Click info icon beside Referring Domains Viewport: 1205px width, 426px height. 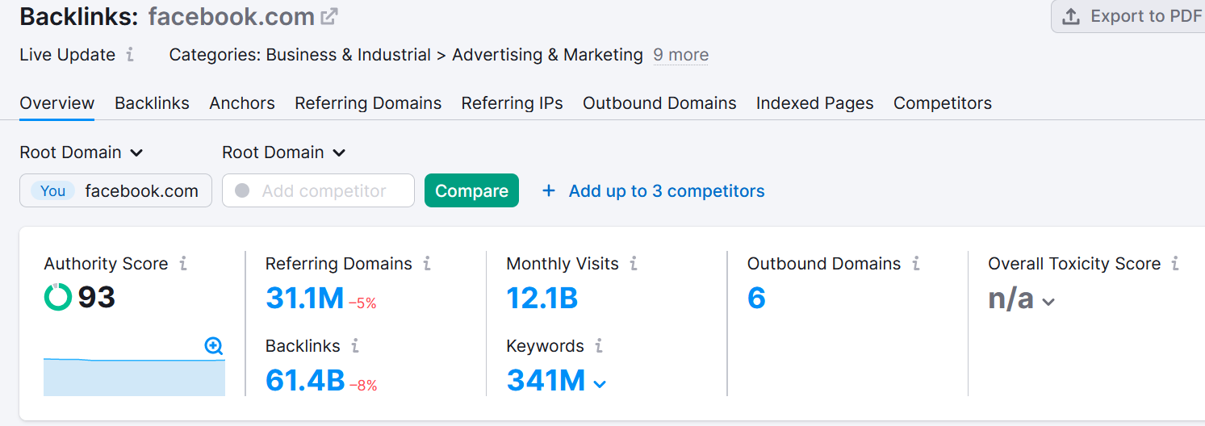pyautogui.click(x=427, y=264)
